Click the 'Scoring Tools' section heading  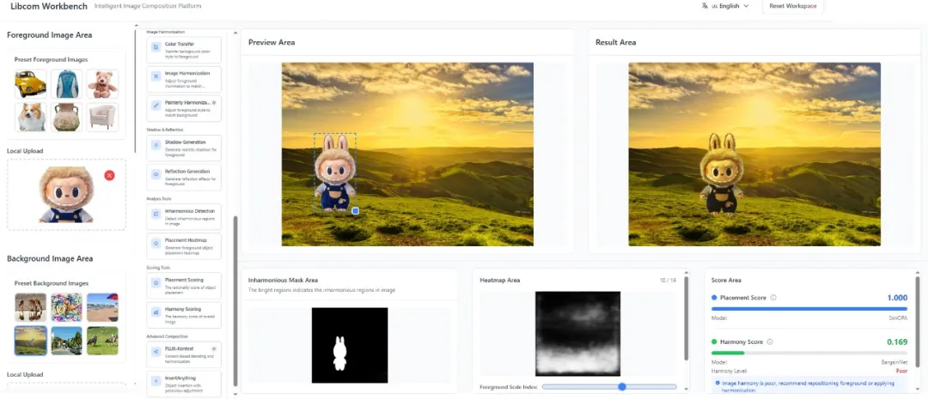click(x=158, y=267)
